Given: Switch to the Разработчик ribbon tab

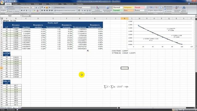Looking at the screenshot, I should tap(70, 4).
